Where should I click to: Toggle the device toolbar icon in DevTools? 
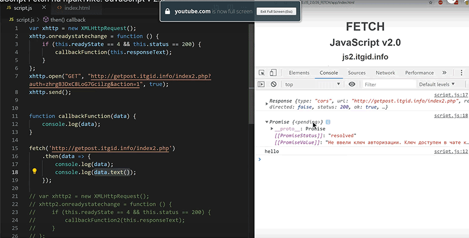click(273, 73)
